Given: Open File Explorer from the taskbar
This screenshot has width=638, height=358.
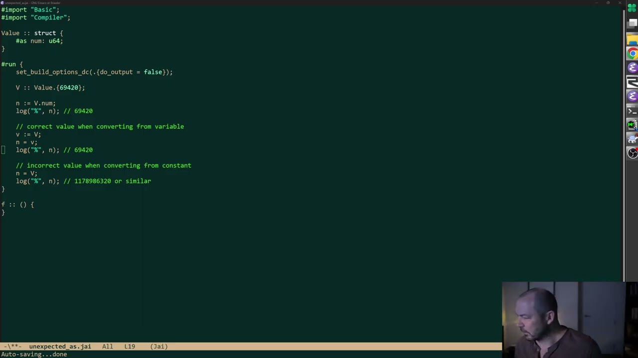Looking at the screenshot, I should [x=632, y=39].
